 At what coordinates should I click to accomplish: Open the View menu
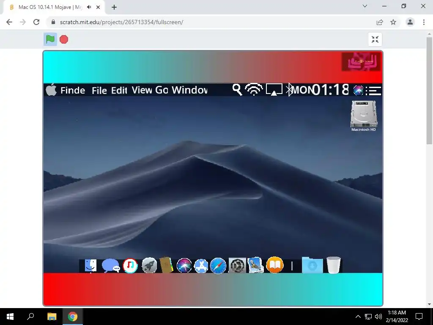coord(142,90)
